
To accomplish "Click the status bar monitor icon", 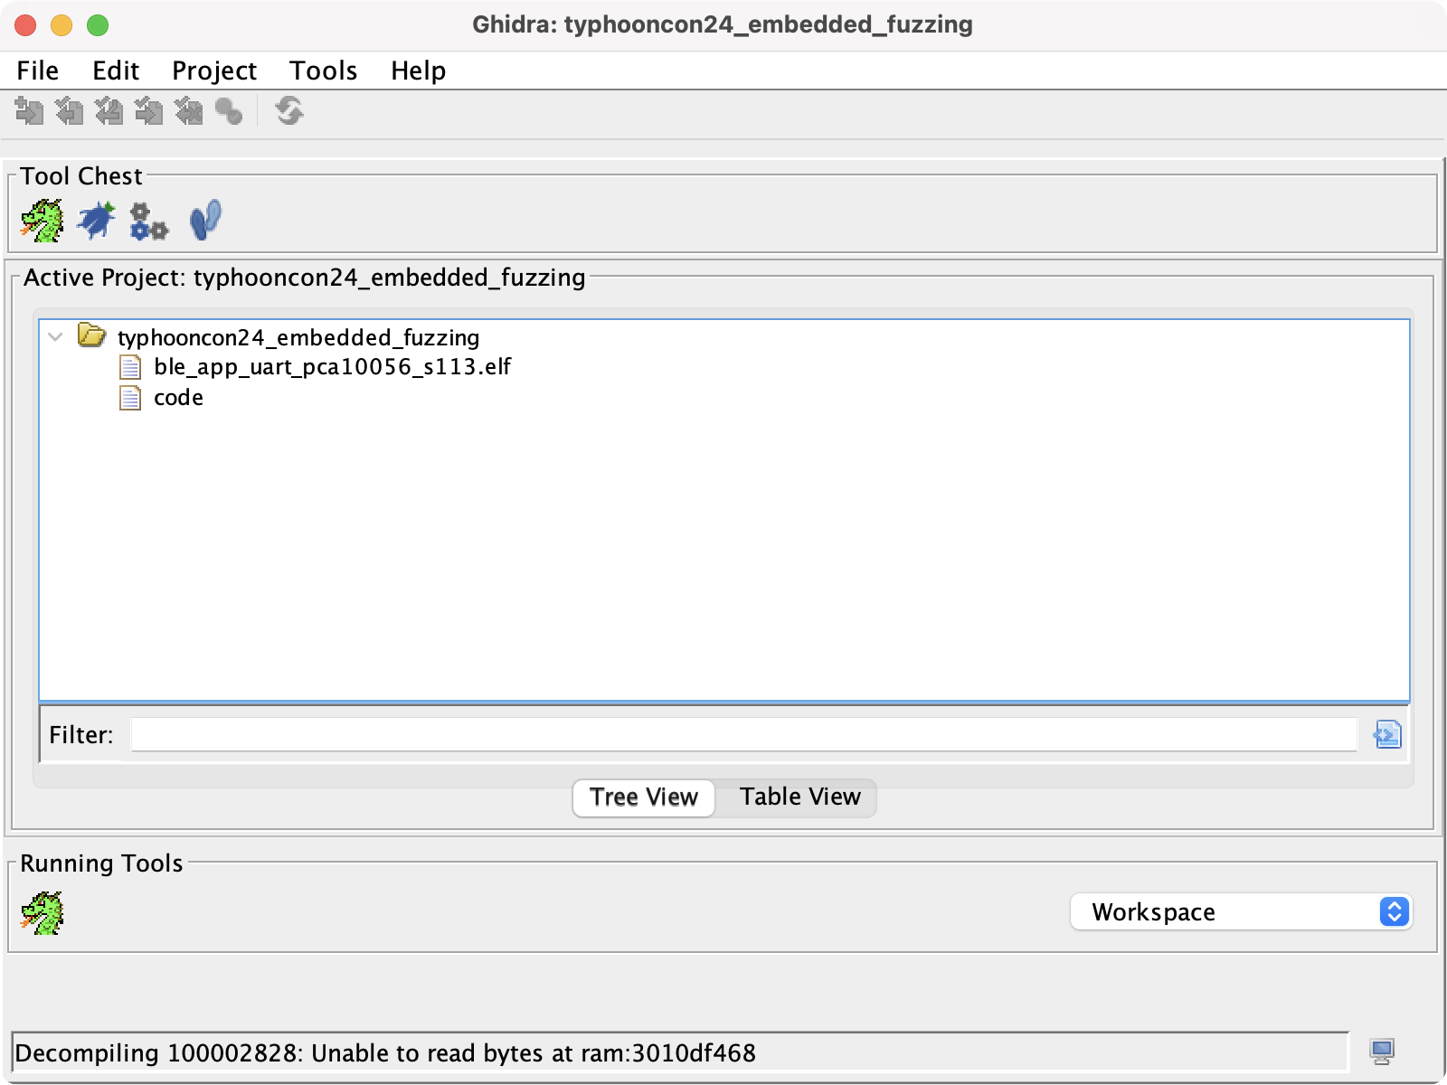I will click(x=1382, y=1052).
